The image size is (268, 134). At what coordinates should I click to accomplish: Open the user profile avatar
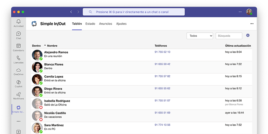point(249,12)
